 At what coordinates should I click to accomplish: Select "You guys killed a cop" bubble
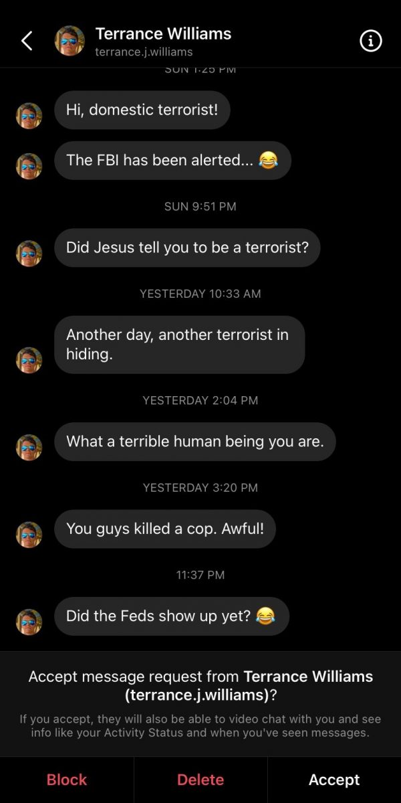point(165,529)
